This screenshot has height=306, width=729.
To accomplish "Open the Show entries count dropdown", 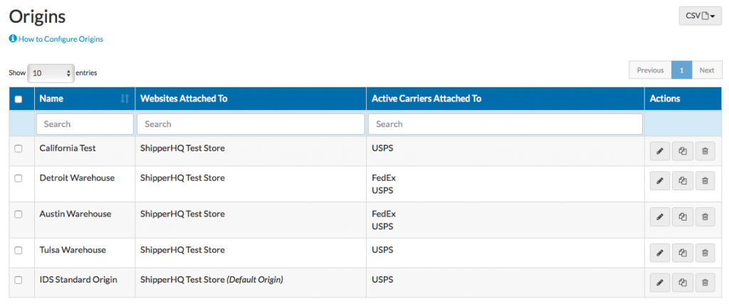I will [x=51, y=72].
